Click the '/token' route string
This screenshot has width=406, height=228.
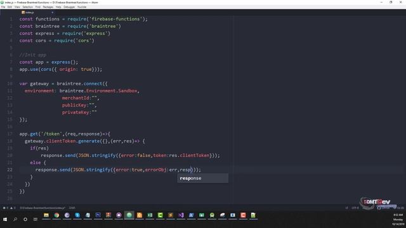(x=51, y=134)
